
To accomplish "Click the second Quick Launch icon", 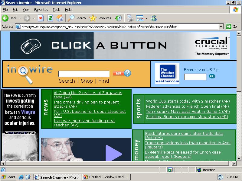I will pyautogui.click(x=28, y=177).
